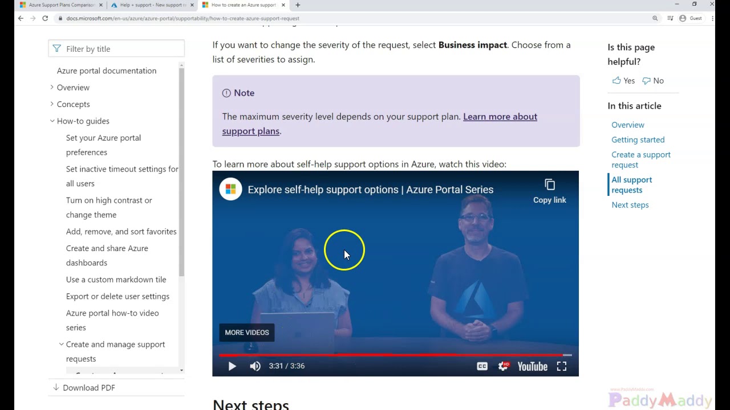Focus the Filter by title field

coord(116,49)
